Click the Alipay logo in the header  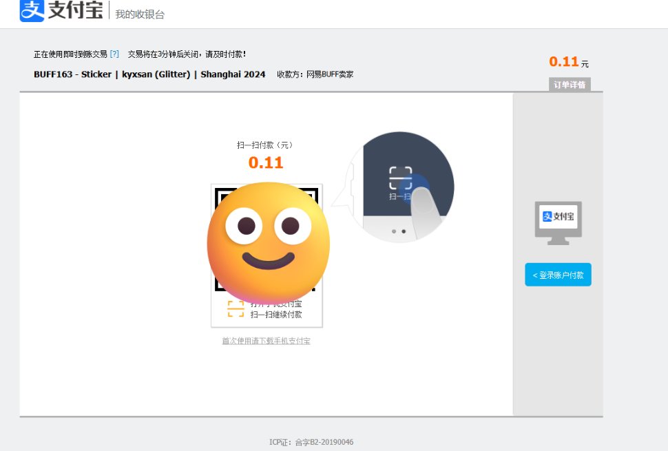pos(61,10)
